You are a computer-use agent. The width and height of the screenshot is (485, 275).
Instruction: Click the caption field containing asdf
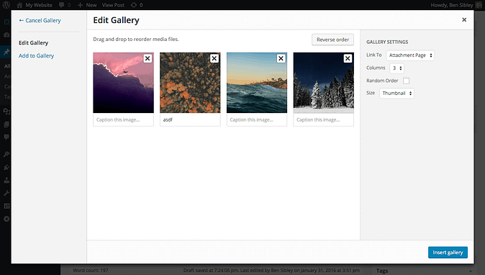[x=190, y=120]
